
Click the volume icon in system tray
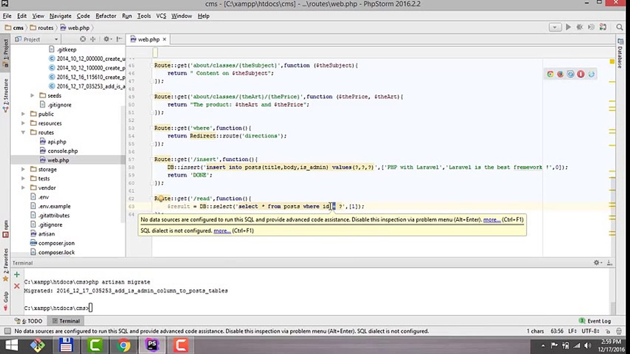point(588,346)
